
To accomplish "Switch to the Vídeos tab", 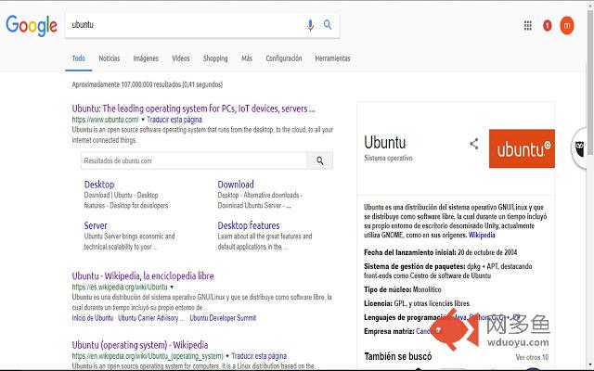I will coord(181,58).
